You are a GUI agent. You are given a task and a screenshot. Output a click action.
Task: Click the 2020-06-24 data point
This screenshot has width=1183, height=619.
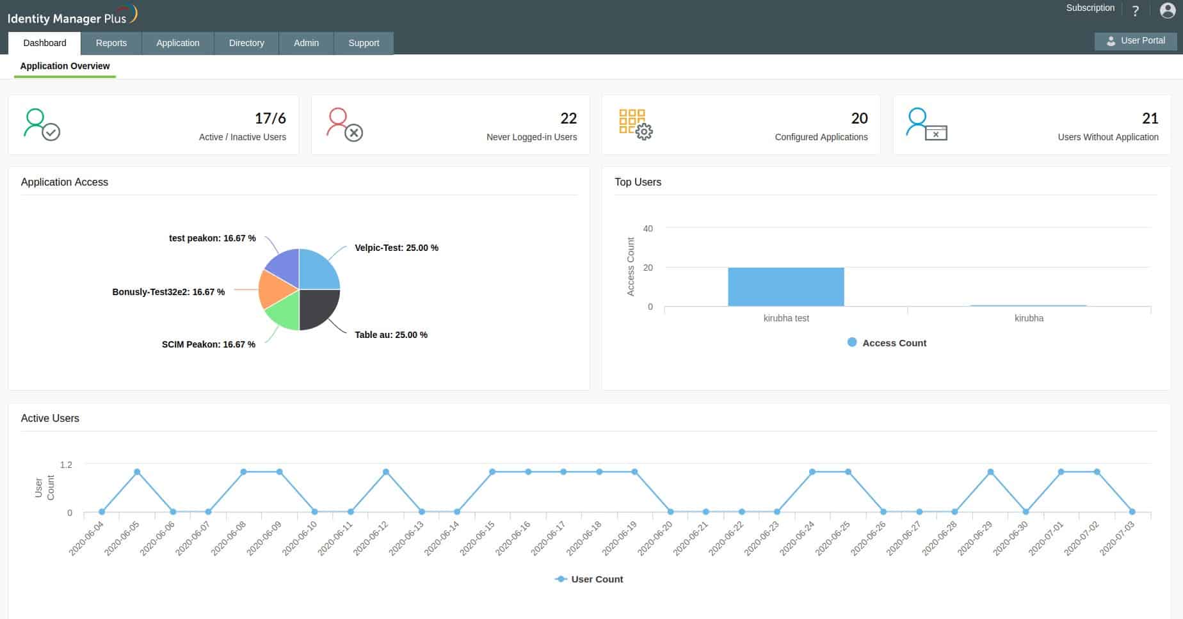[812, 472]
